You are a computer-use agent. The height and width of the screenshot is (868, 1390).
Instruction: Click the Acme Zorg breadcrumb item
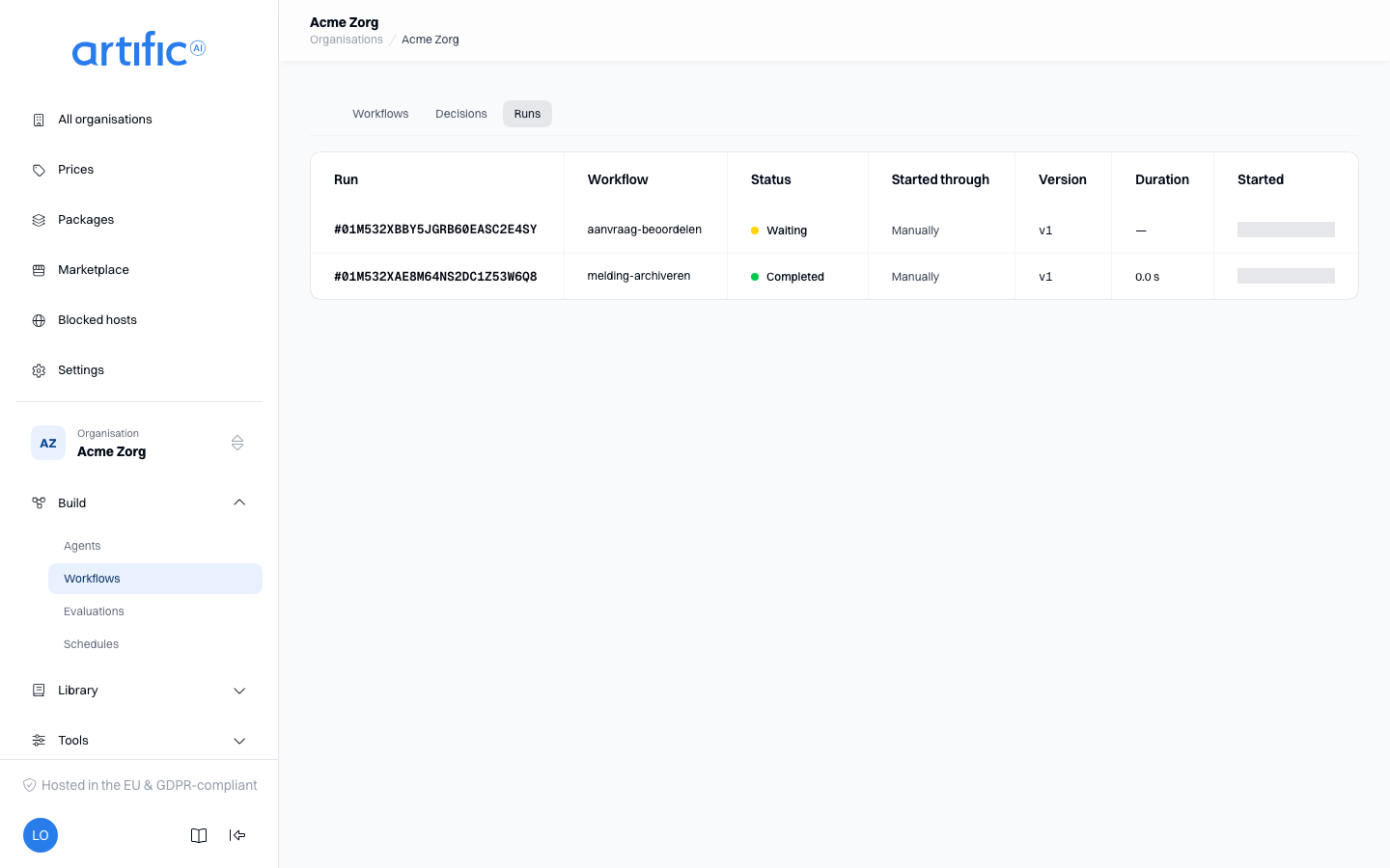(431, 40)
